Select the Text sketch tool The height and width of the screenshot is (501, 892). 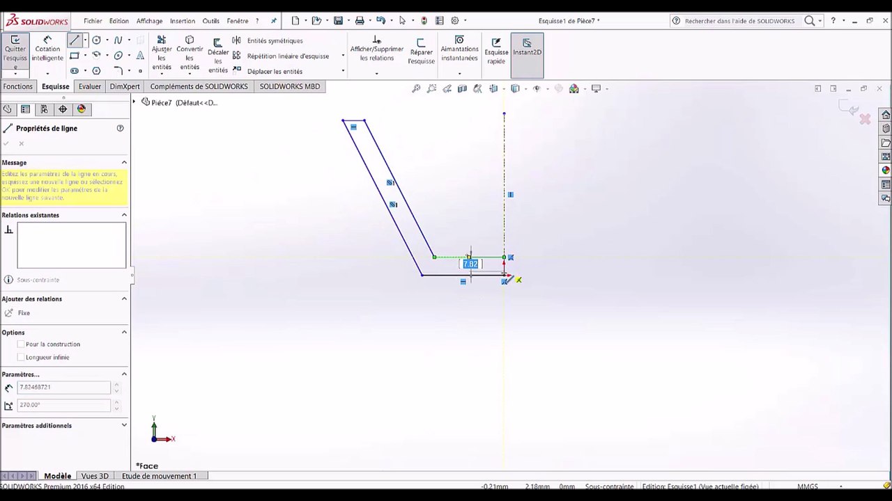point(140,56)
